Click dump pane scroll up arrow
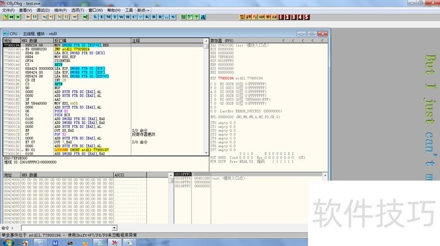The height and width of the screenshot is (246, 440). coord(171,175)
